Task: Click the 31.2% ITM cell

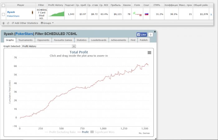Action: click(157, 14)
